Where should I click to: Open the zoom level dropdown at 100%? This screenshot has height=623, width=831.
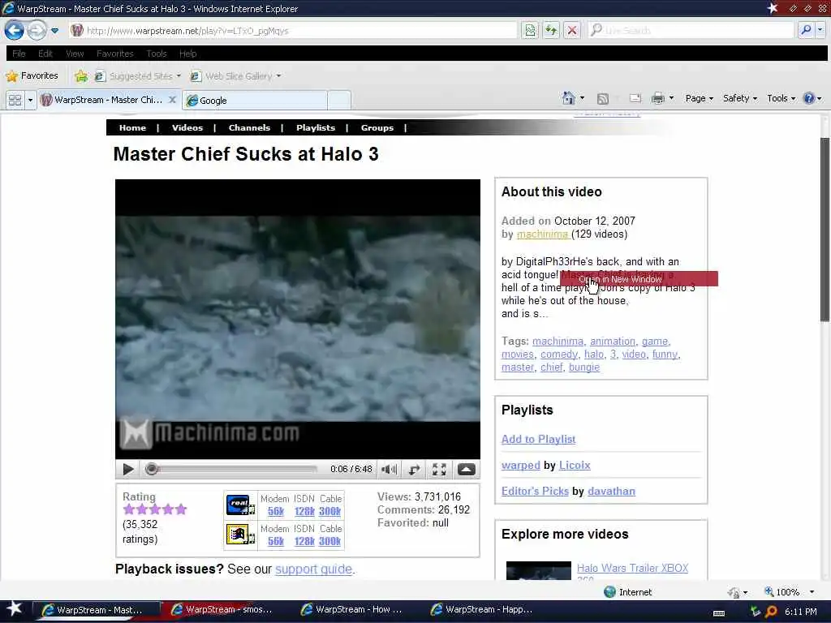[812, 591]
